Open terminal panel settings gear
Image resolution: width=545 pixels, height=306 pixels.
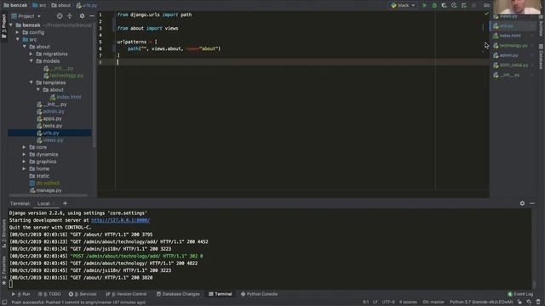522,203
